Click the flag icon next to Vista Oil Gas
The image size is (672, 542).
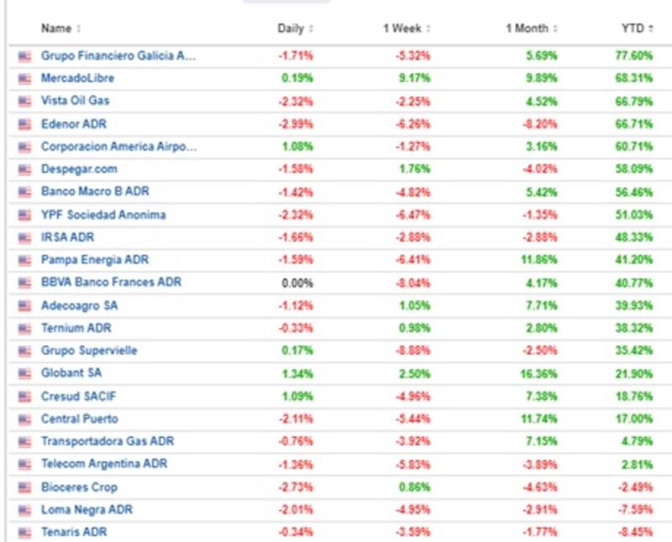(x=24, y=101)
